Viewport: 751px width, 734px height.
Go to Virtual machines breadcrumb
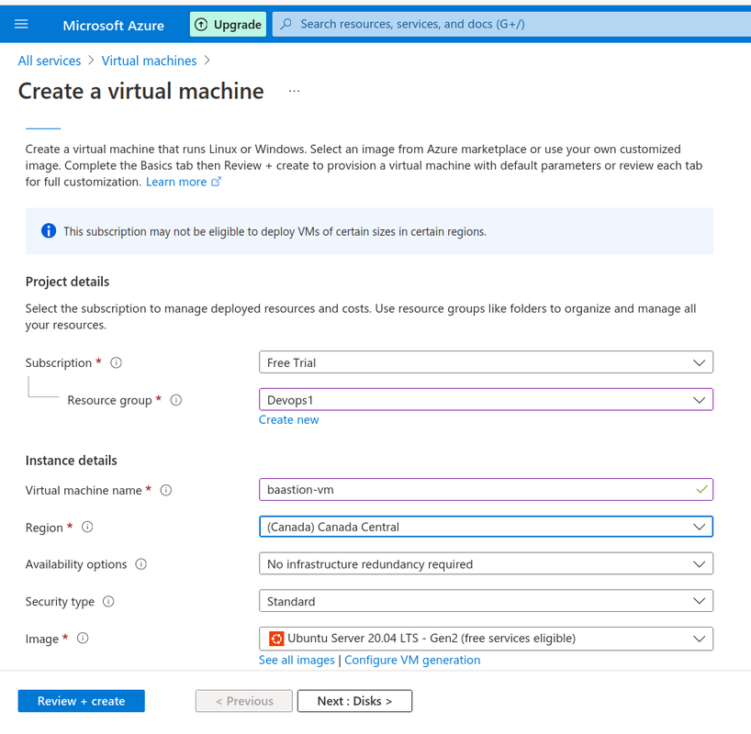(149, 61)
